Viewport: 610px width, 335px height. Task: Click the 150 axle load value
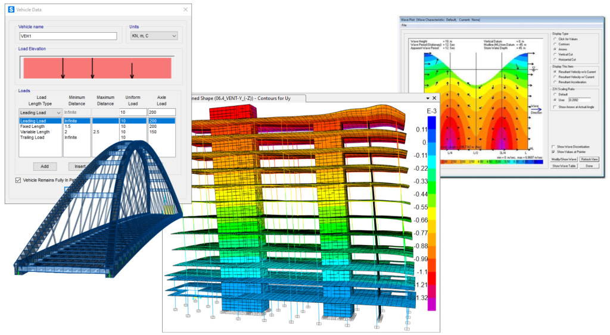pos(153,132)
